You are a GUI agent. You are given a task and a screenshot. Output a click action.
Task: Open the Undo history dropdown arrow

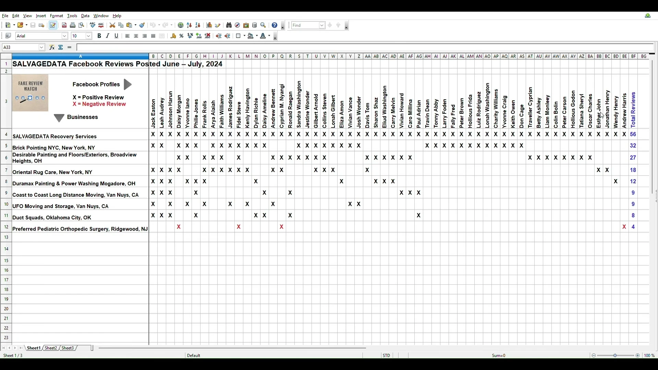[x=159, y=25]
